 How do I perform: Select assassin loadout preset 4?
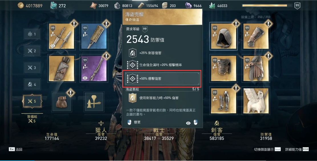click(32, 84)
